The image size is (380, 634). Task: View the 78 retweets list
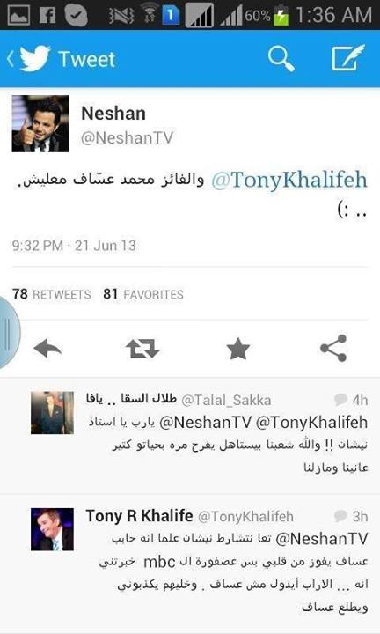(x=51, y=294)
